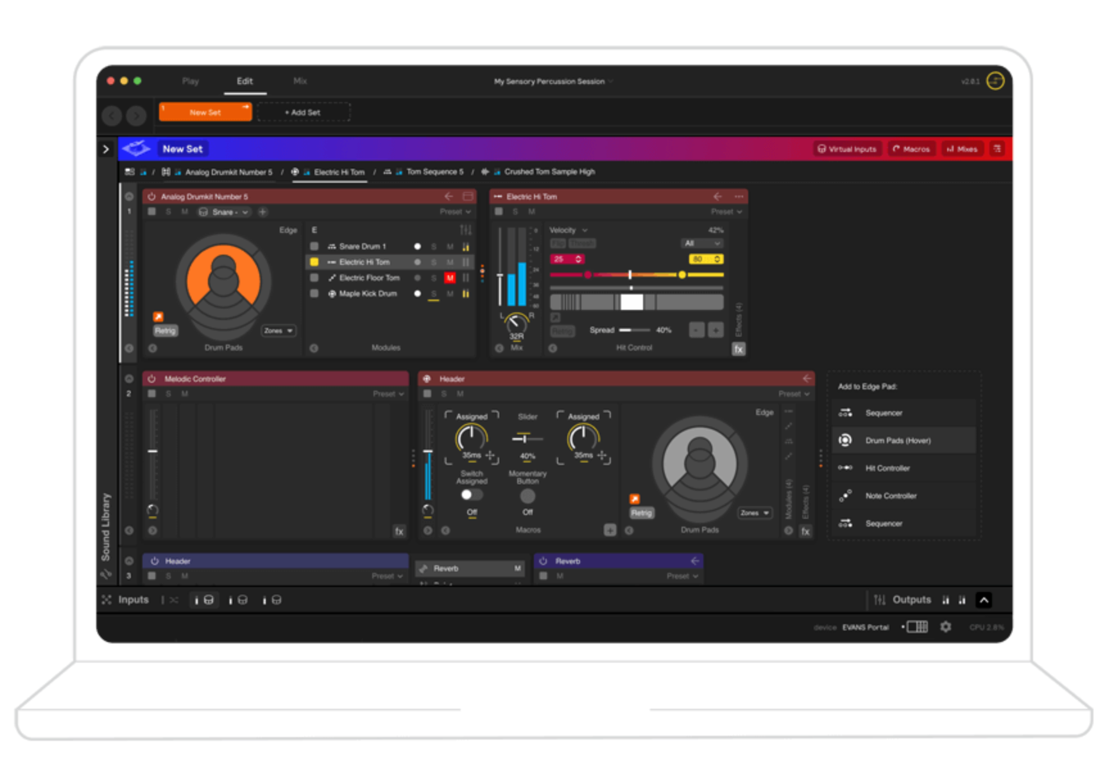The width and height of the screenshot is (1114, 780).
Task: Open Electric Hi Tom Preset dropdown
Action: [x=726, y=212]
